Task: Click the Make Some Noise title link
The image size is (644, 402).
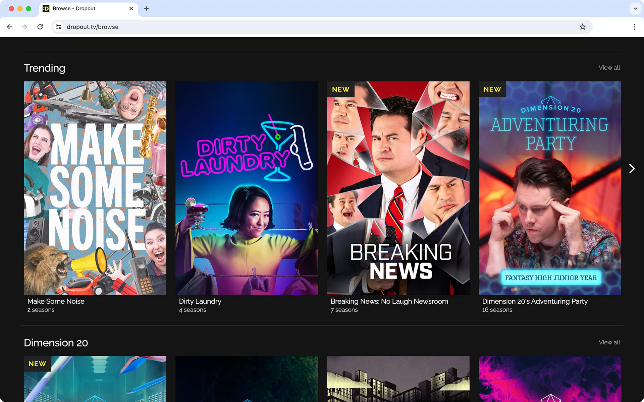Action: (x=56, y=301)
